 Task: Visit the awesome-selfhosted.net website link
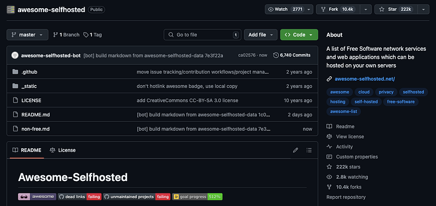tap(365, 79)
